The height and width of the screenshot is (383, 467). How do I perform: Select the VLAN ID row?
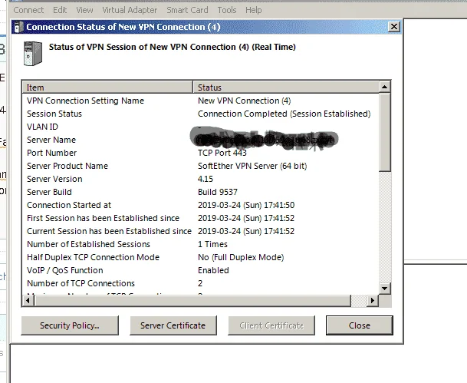click(200, 127)
